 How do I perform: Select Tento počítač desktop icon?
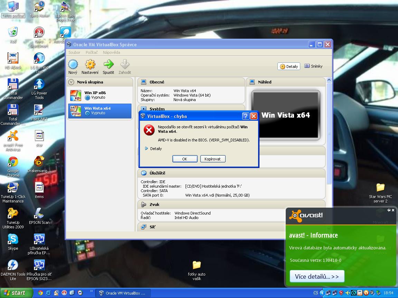pos(13,10)
